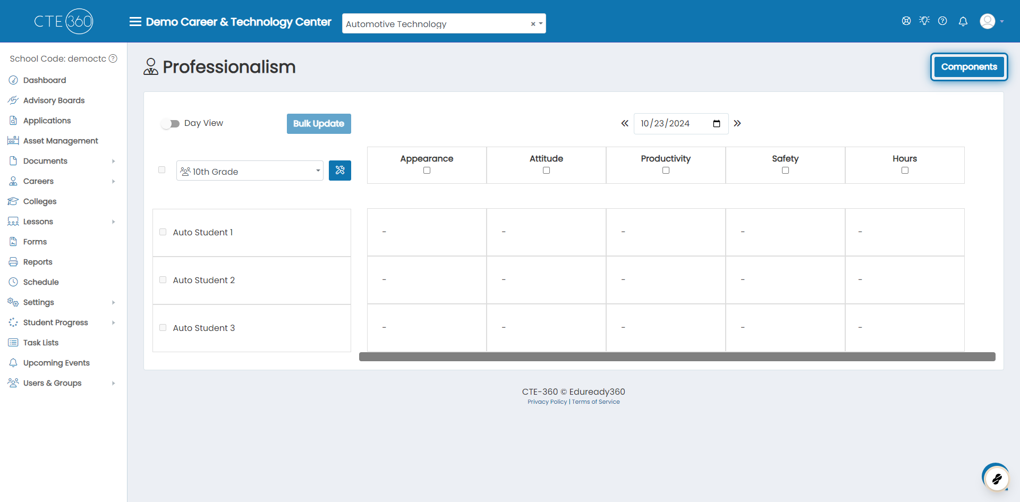
Task: Open notifications bell icon
Action: coord(963,21)
